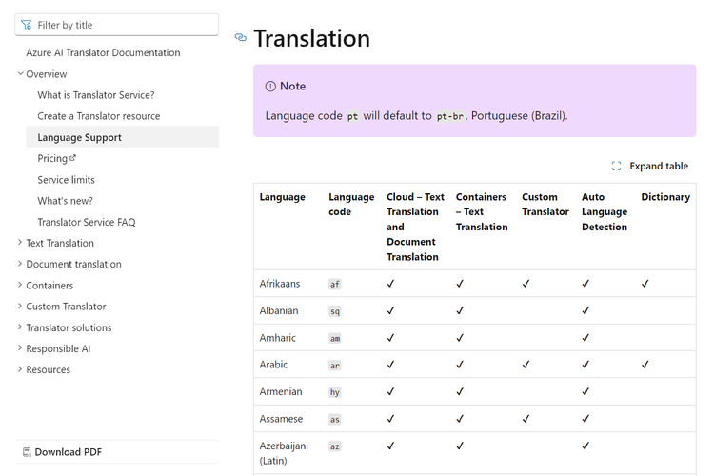
Task: Click the Download PDF document icon
Action: click(x=27, y=452)
